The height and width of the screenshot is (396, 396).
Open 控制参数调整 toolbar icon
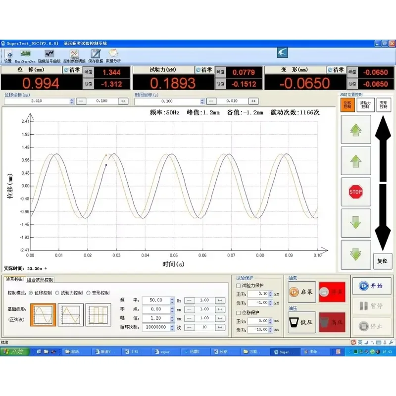pyautogui.click(x=74, y=56)
